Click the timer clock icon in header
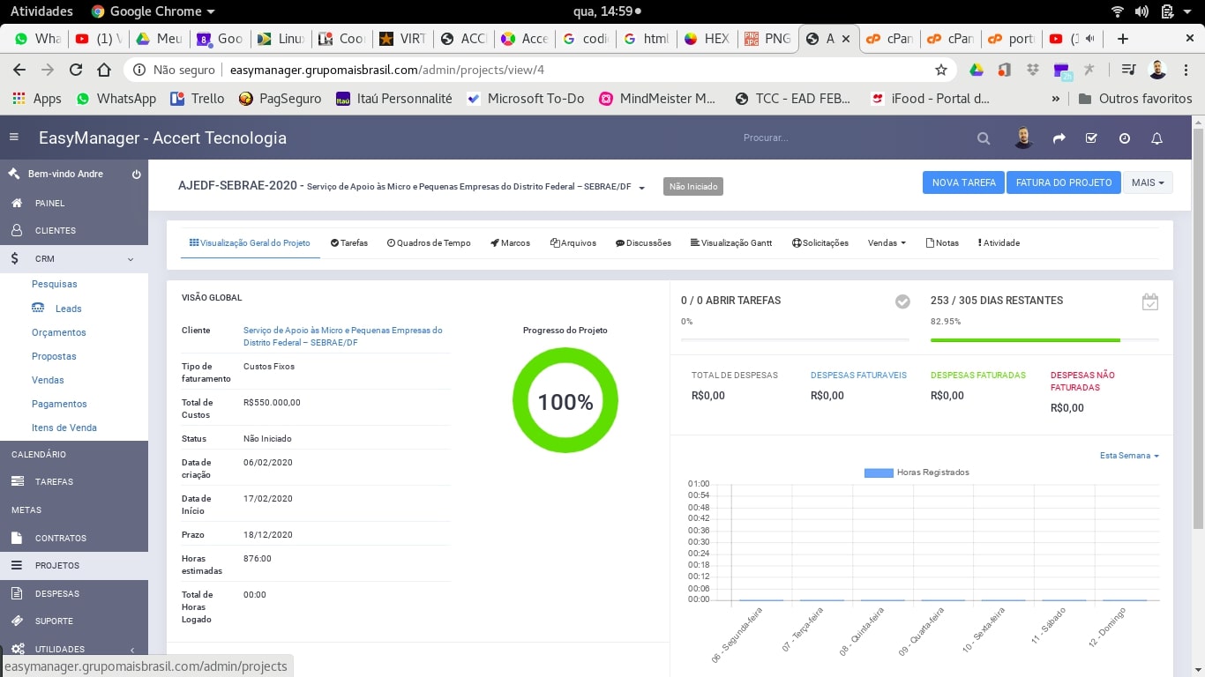Image resolution: width=1205 pixels, height=677 pixels. 1124,138
